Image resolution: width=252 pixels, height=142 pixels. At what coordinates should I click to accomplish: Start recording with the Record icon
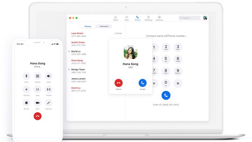(26, 103)
